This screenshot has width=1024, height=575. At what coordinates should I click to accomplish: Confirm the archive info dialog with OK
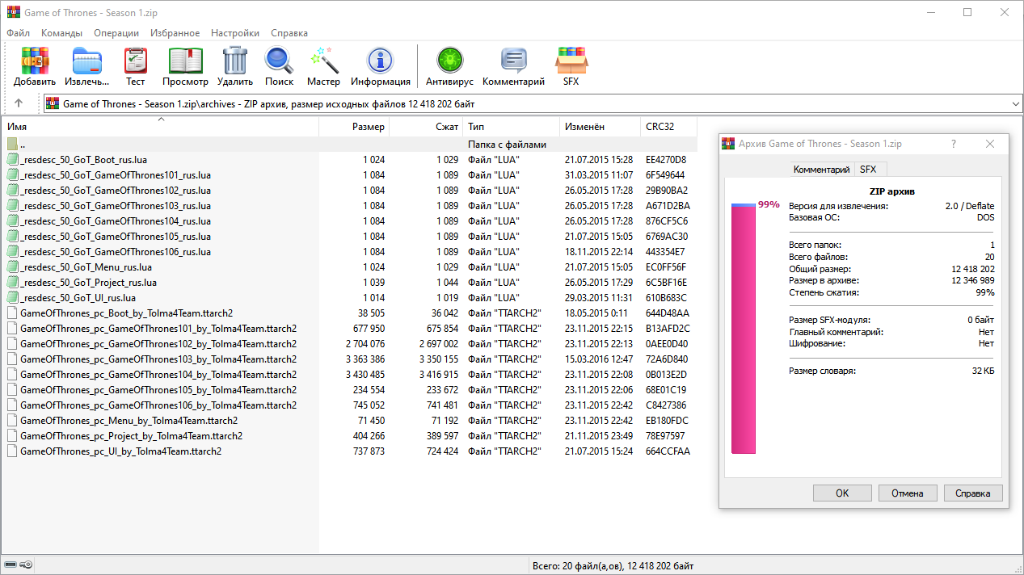[x=842, y=493]
